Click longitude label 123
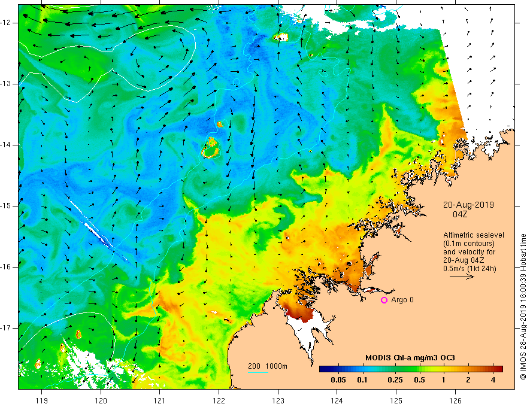This screenshot has height=407, width=527. click(x=278, y=400)
